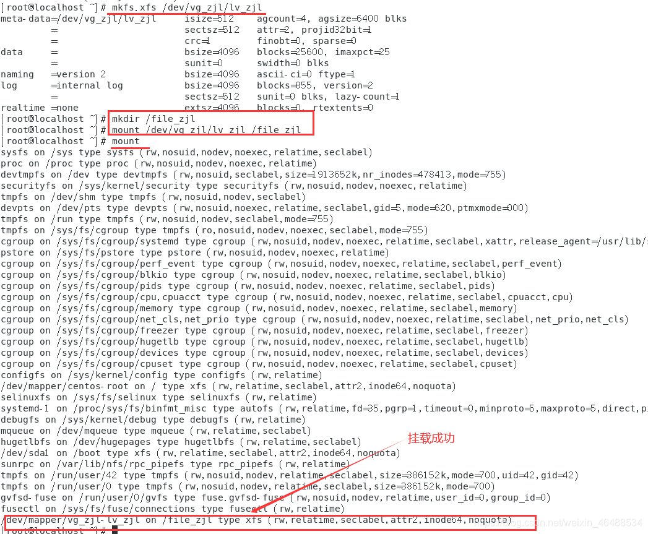
Task: Click the mkdir /file_zjl command
Action: 153,119
